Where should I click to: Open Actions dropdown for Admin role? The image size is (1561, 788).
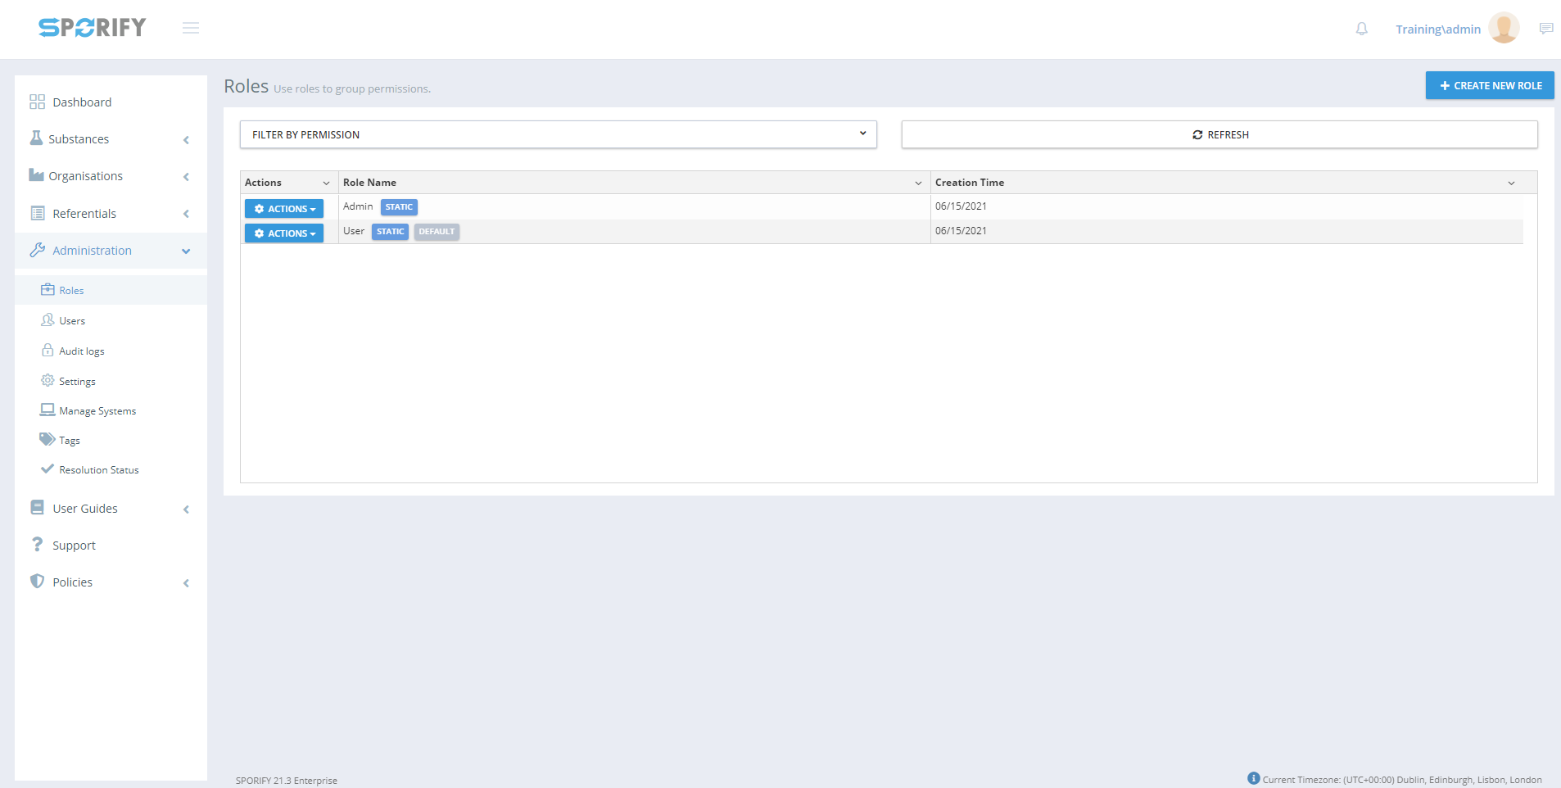pos(284,209)
